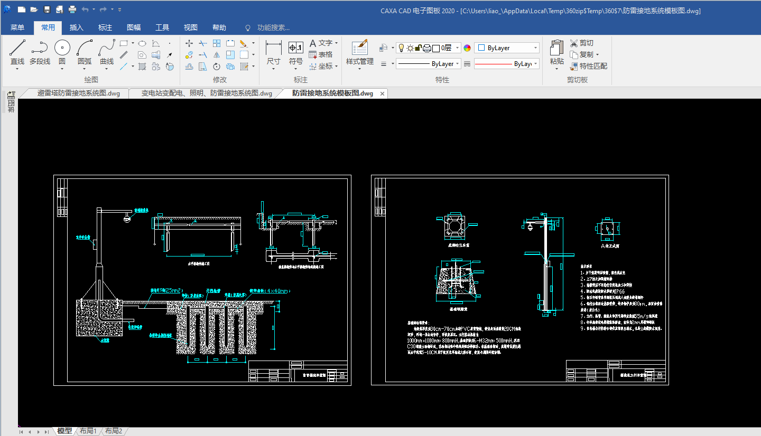
Task: Open the 尺寸 dimension tool
Action: pyautogui.click(x=273, y=53)
